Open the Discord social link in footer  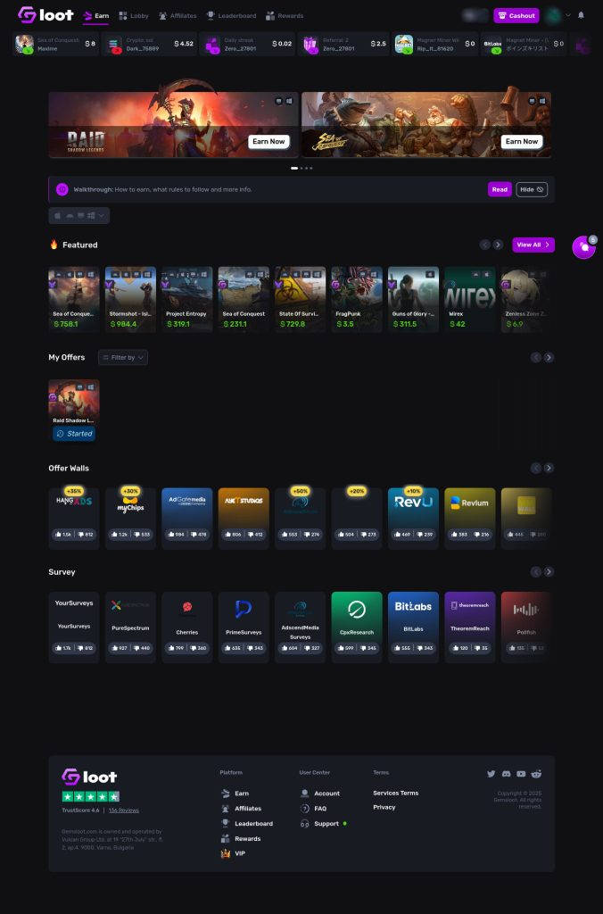507,774
